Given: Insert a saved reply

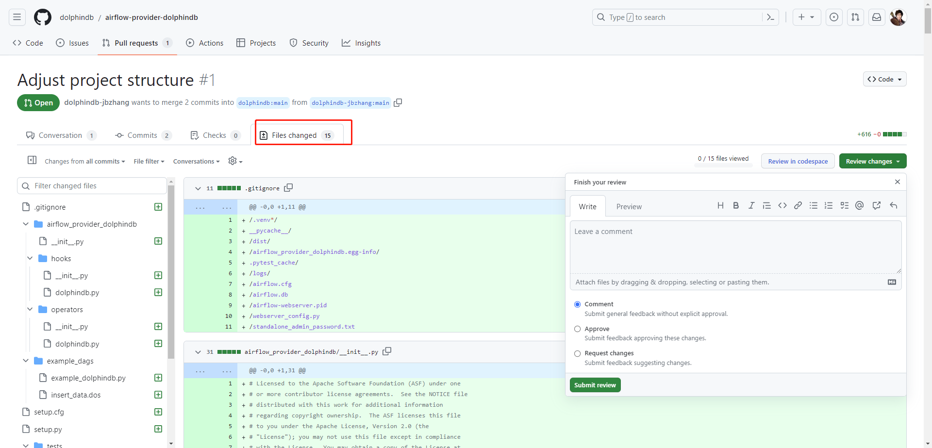Looking at the screenshot, I should [894, 206].
